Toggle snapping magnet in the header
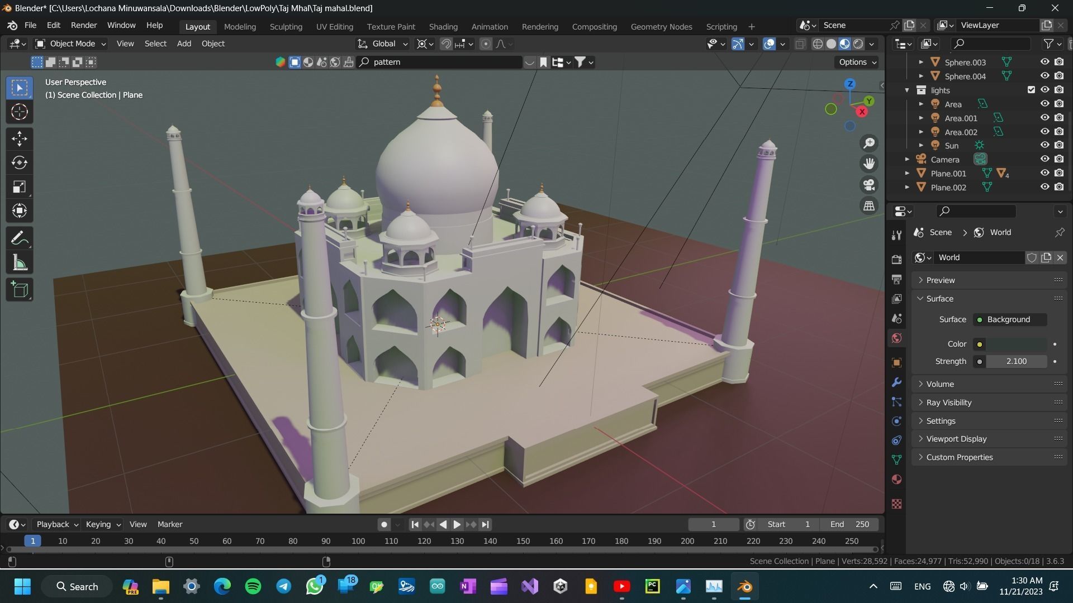Screen dimensions: 1073x603 [446, 44]
